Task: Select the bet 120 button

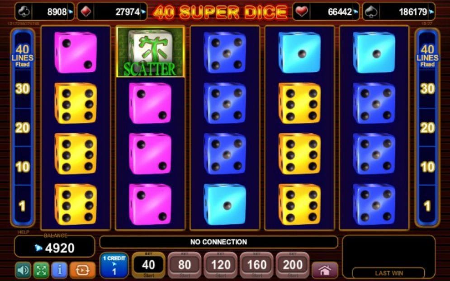Action: click(221, 265)
